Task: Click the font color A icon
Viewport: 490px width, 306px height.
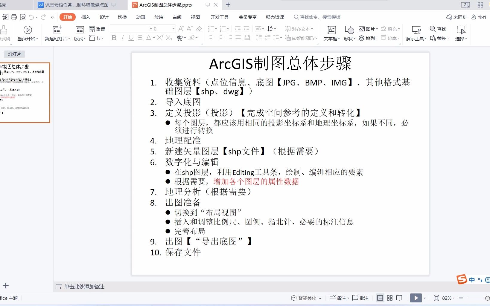Action: pyautogui.click(x=149, y=38)
